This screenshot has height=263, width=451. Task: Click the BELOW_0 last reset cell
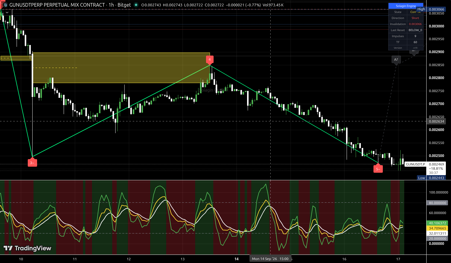415,30
